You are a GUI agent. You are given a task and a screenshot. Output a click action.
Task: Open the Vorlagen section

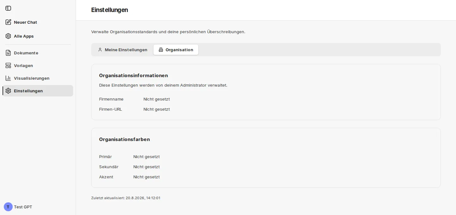38,65
